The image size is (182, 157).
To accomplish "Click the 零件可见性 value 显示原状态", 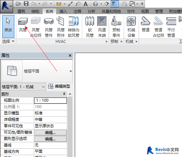I will pyautogui.click(x=50, y=126).
